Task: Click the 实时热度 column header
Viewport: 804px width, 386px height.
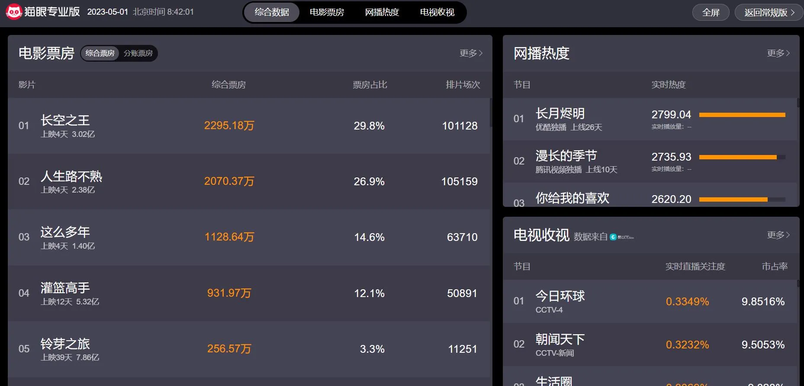Action: (x=669, y=85)
